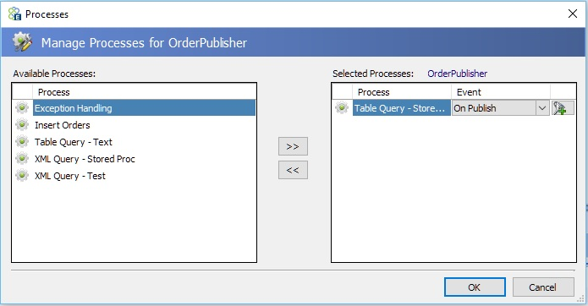Screen dimensions: 588x306
Task: Click the gear icon beside Exception Handling
Action: 22,108
